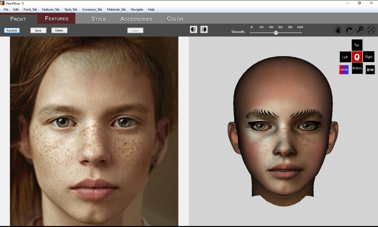Switch the head to Bottom view
The width and height of the screenshot is (378, 227).
pos(357,68)
